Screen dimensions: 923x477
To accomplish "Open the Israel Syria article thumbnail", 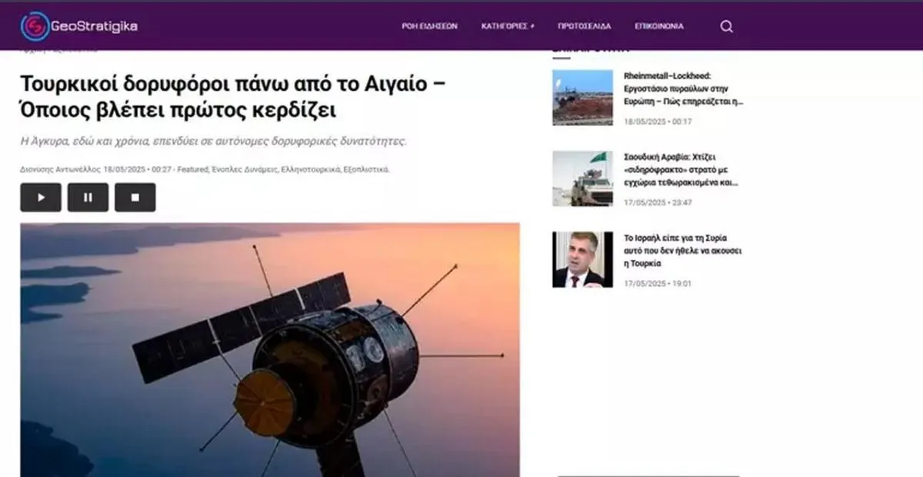I will (x=582, y=259).
